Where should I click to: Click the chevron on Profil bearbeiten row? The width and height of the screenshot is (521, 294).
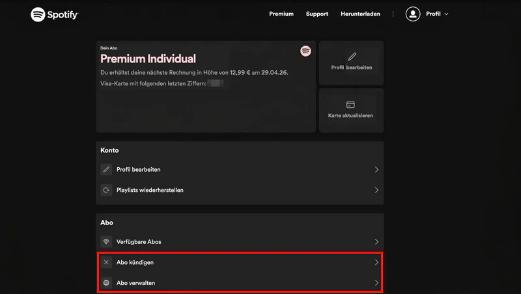pyautogui.click(x=376, y=170)
